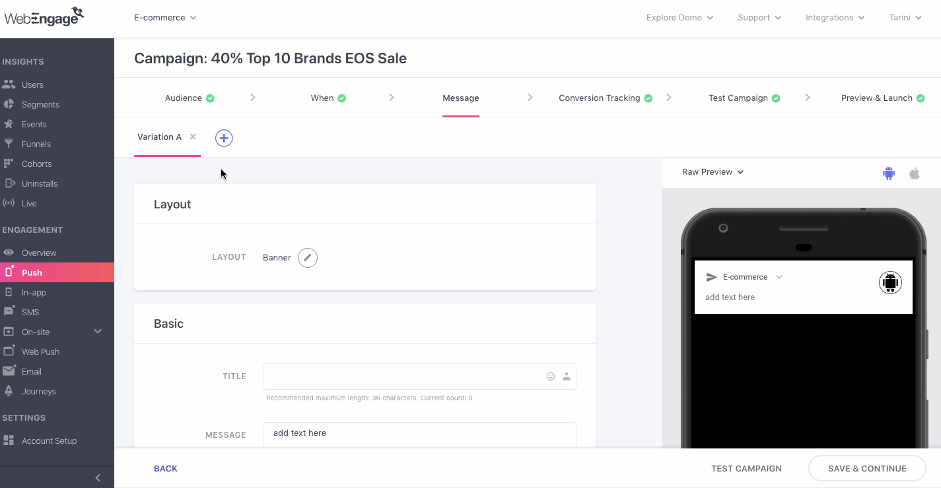
Task: Close Variation A tab
Action: [x=193, y=137]
